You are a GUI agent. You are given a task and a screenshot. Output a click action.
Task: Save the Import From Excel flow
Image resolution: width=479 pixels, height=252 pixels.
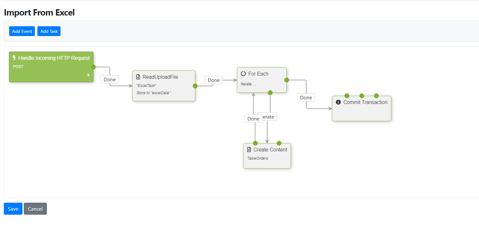13,209
